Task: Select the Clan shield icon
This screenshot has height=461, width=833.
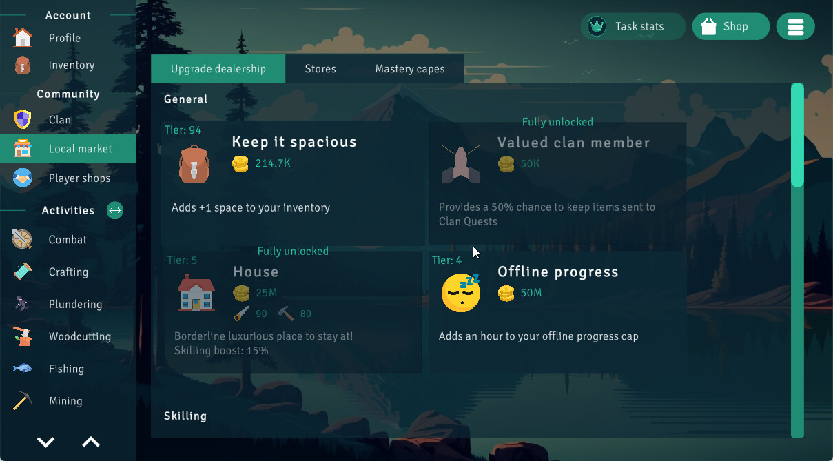Action: pos(21,119)
